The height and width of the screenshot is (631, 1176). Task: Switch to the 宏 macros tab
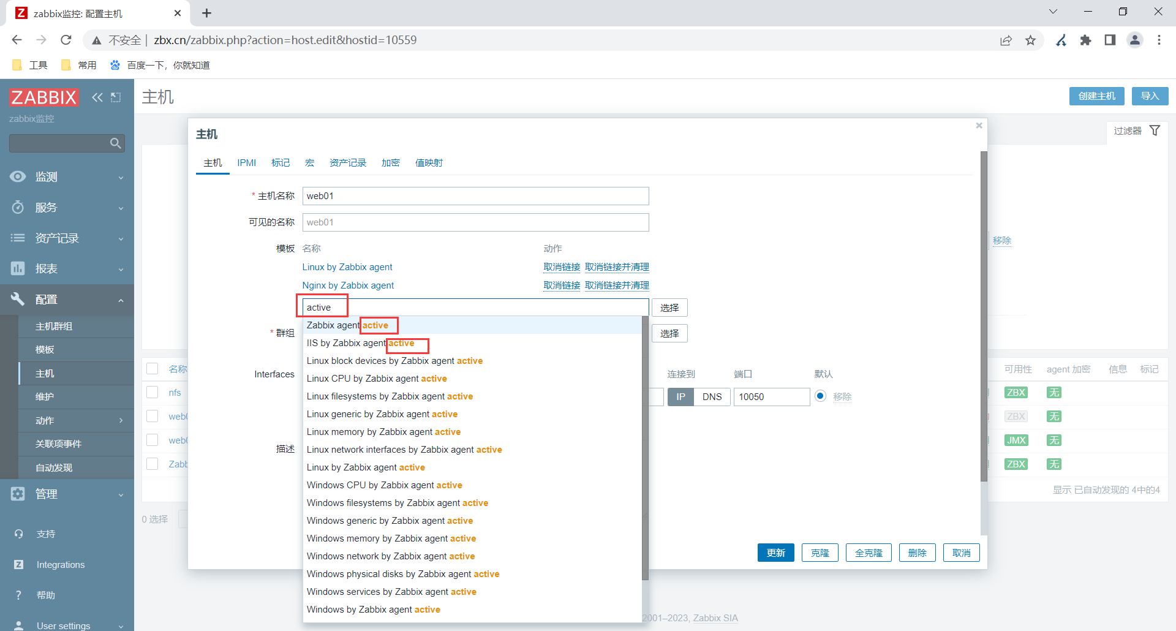310,162
